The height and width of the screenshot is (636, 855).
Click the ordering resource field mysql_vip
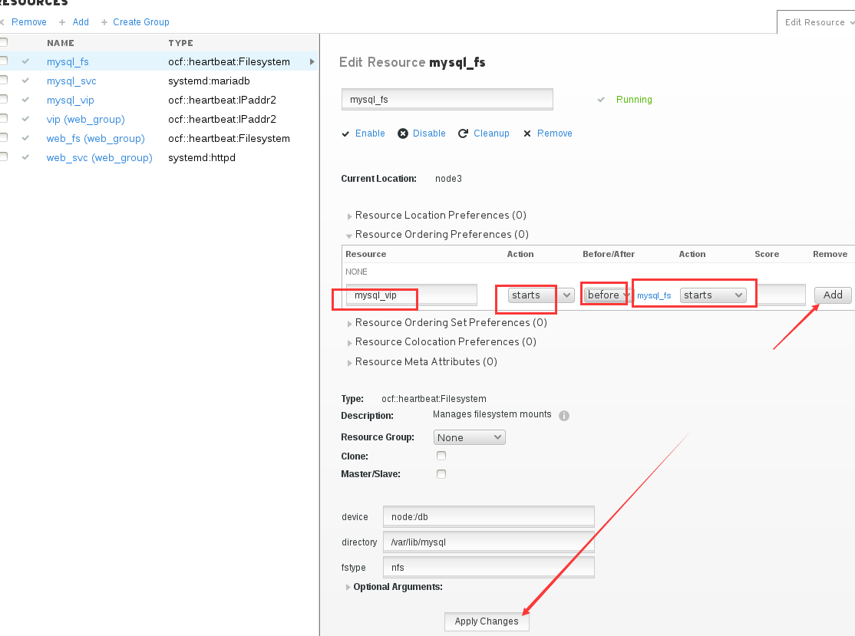[411, 295]
